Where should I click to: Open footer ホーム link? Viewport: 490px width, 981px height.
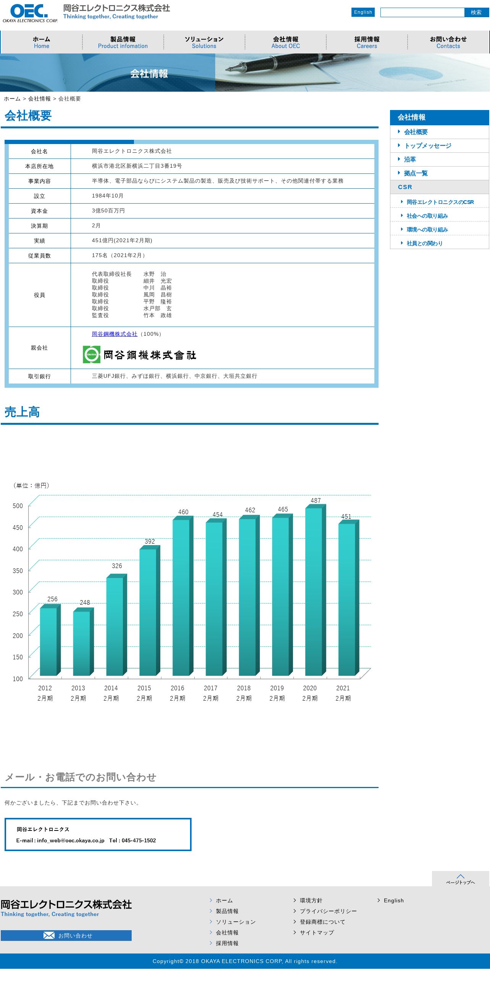(224, 900)
